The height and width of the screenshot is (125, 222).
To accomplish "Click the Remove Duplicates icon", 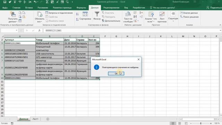I will click(x=135, y=17).
